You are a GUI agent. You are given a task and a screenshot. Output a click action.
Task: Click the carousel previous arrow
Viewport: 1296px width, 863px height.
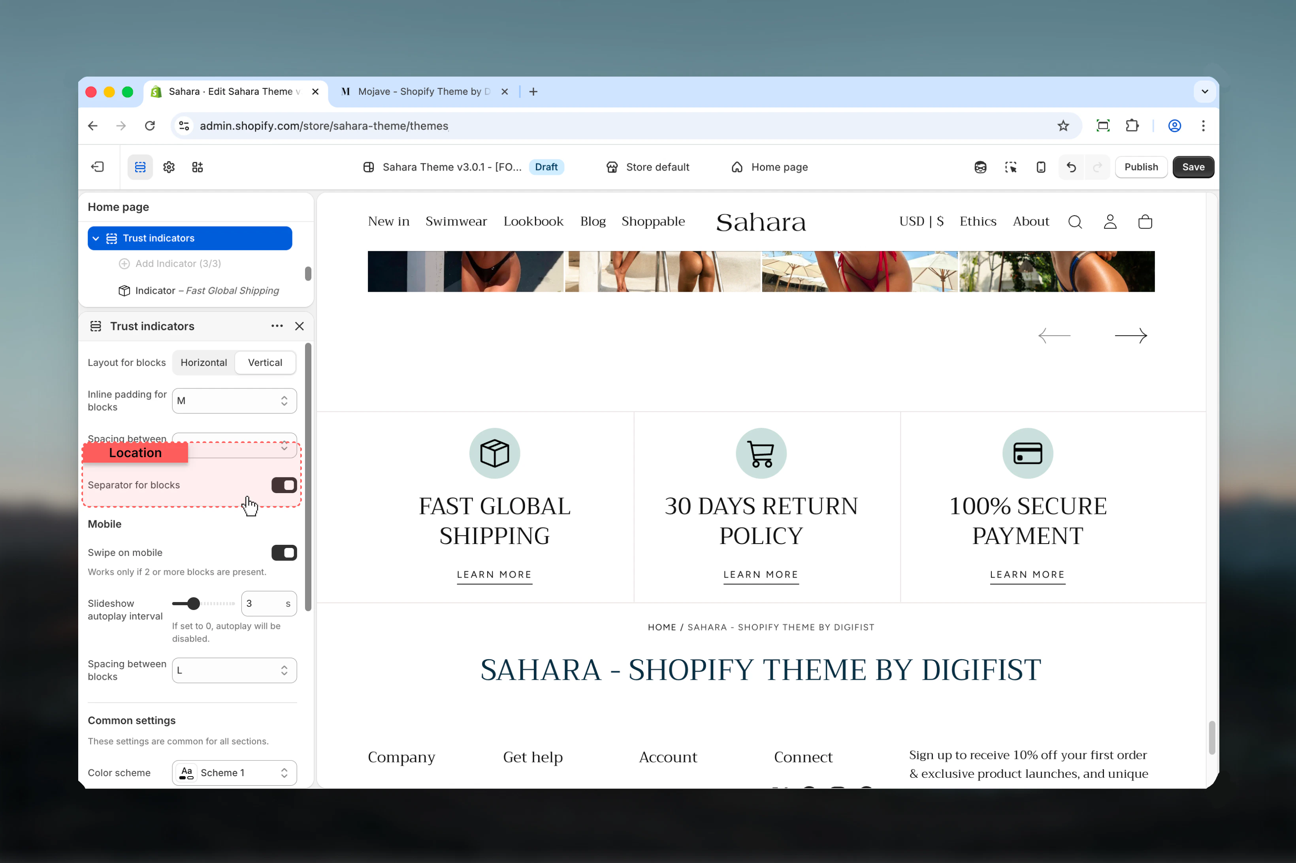click(1054, 335)
